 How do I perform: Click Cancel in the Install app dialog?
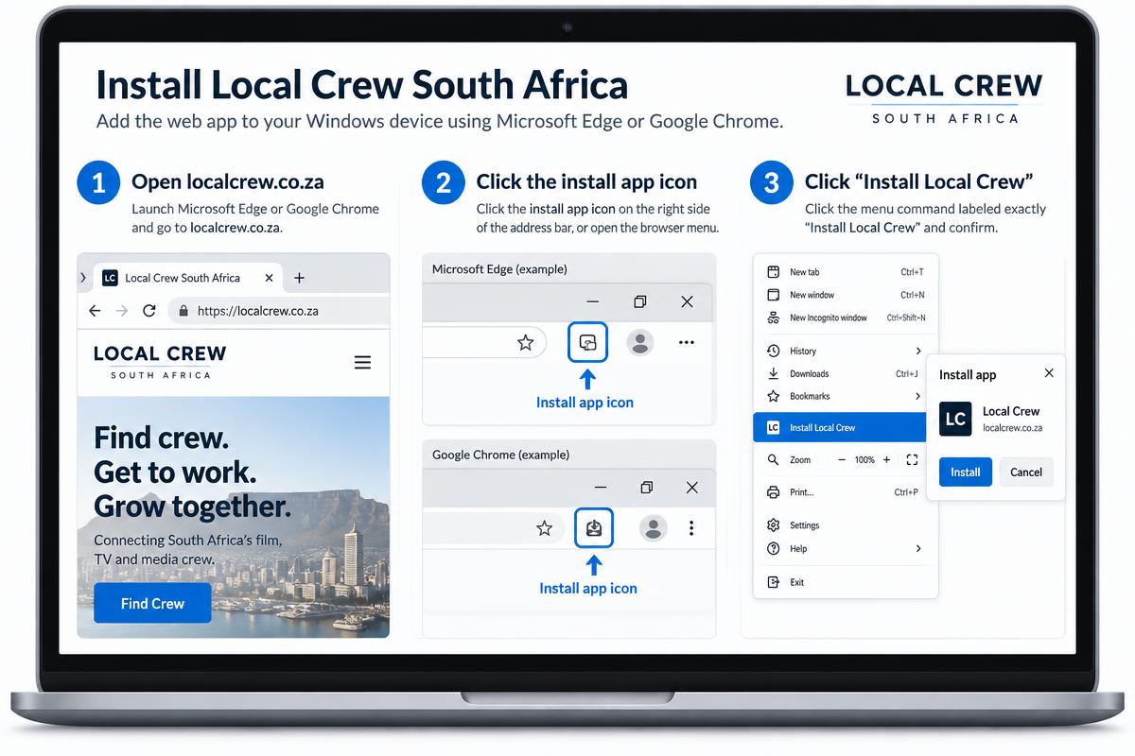1026,472
